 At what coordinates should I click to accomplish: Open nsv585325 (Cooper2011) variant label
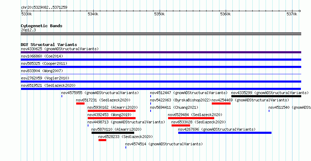click(x=44, y=63)
